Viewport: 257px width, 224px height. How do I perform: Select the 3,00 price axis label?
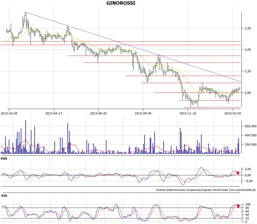tap(248, 50)
